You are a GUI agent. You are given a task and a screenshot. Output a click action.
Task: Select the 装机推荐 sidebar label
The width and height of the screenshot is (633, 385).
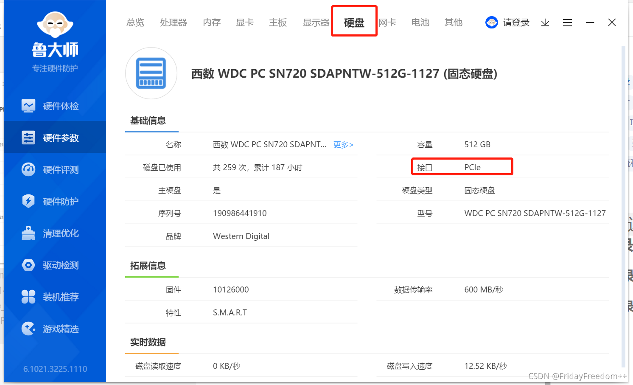tap(61, 297)
